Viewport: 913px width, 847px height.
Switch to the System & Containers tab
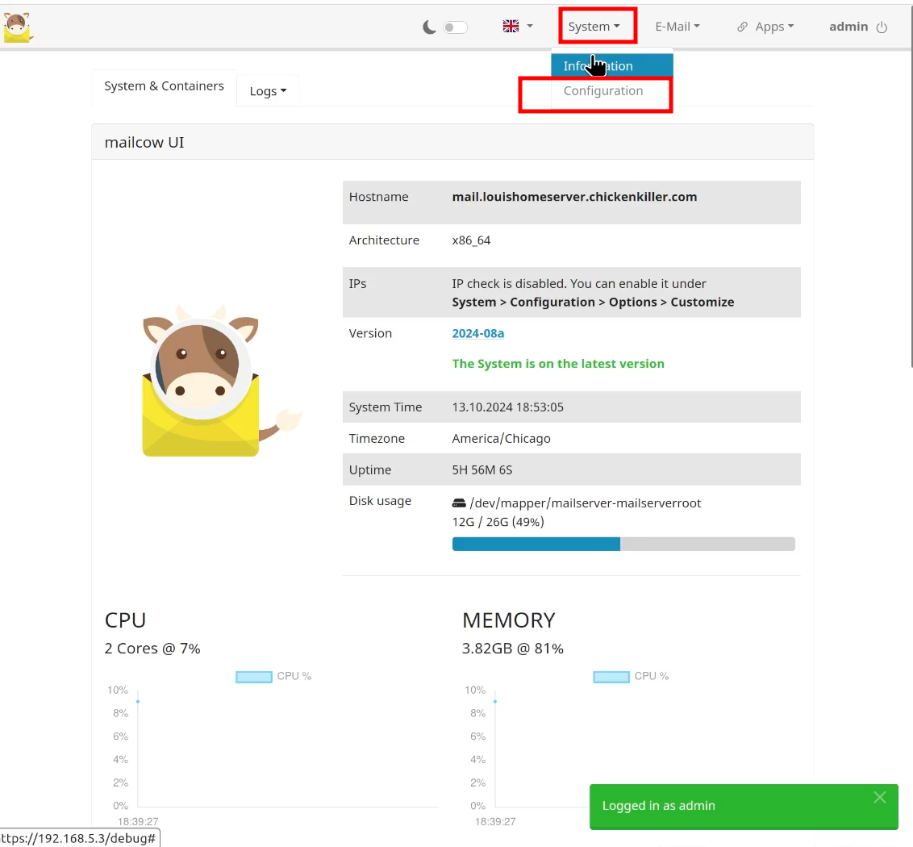(x=164, y=86)
